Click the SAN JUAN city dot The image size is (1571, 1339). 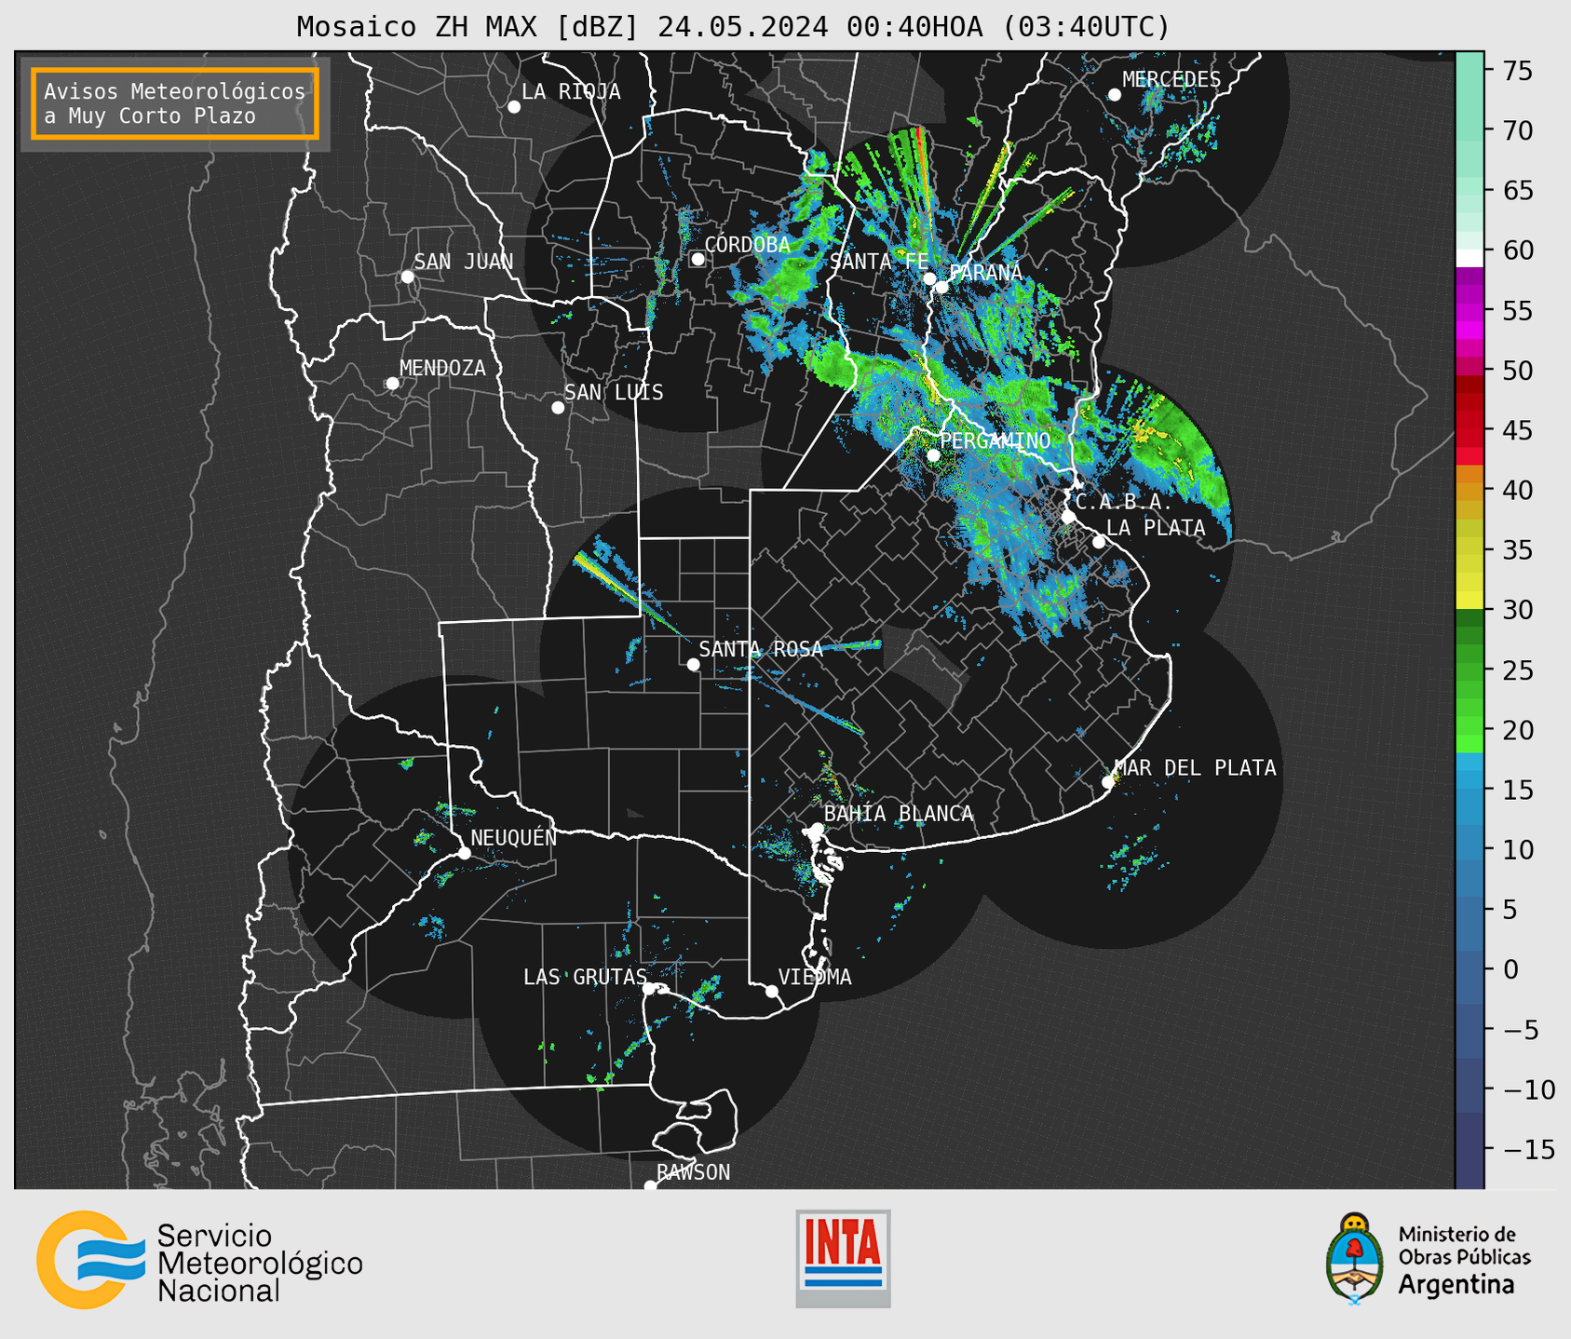tap(407, 277)
